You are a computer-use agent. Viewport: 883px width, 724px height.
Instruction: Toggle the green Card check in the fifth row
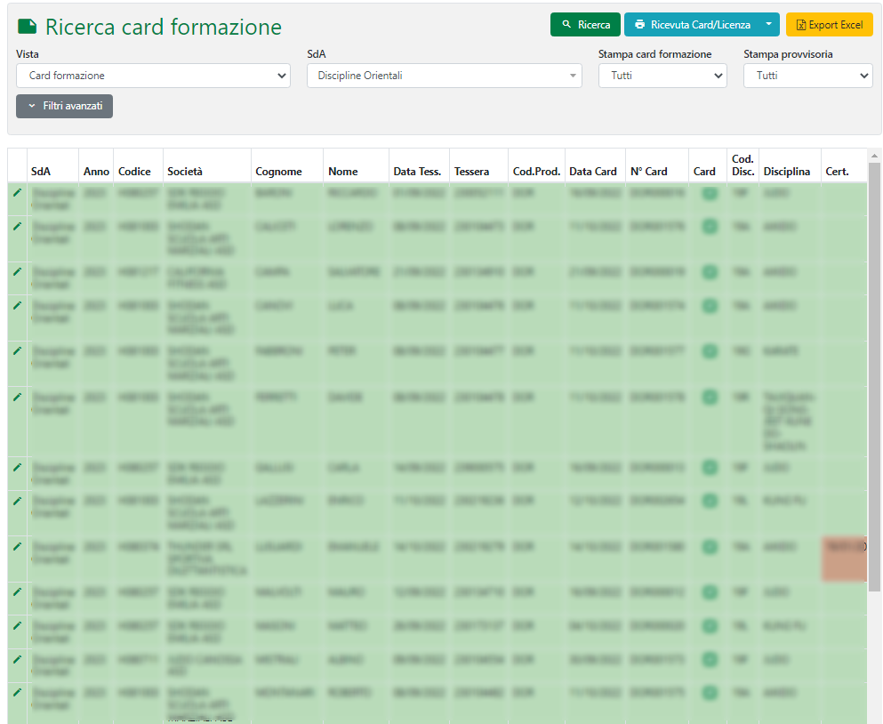pos(709,351)
